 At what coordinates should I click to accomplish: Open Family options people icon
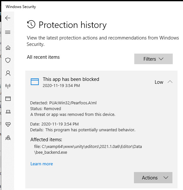[x=8, y=138]
